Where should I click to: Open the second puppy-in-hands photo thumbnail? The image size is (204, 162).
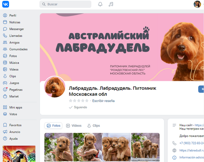click(x=87, y=147)
